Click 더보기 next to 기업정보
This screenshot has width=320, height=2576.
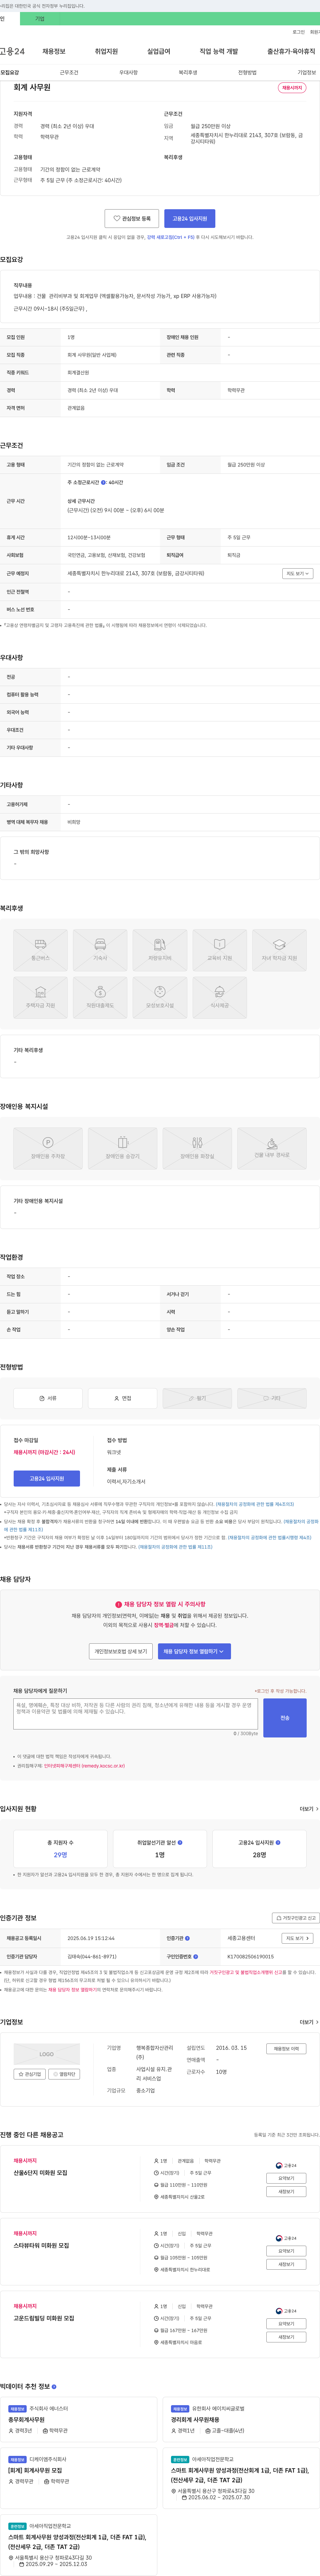tap(309, 2022)
